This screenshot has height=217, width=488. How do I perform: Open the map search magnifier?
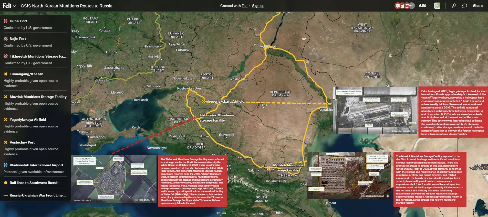[x=454, y=6]
